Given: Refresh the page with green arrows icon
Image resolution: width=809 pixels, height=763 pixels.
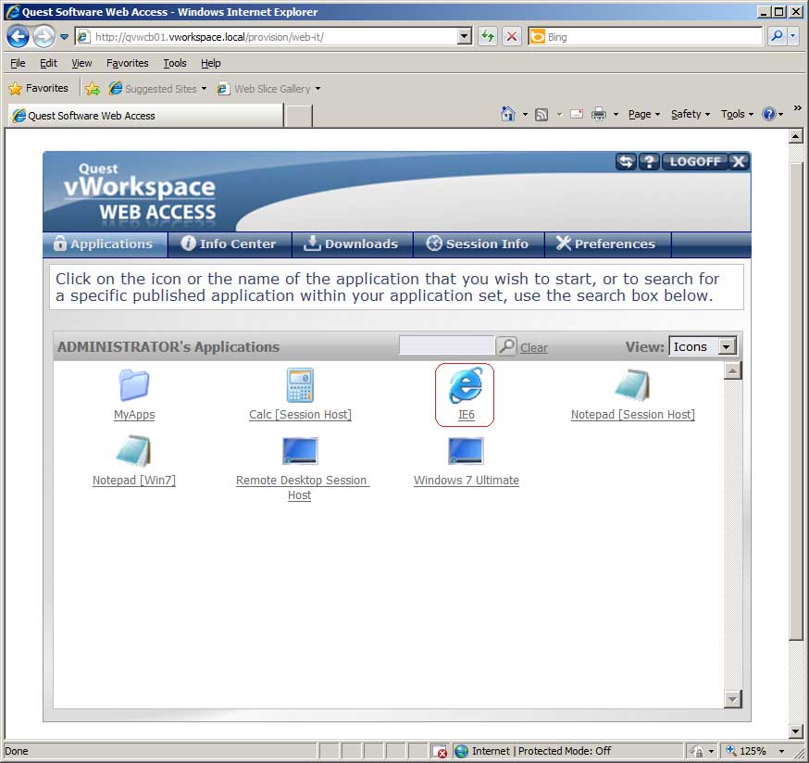Looking at the screenshot, I should pyautogui.click(x=488, y=37).
